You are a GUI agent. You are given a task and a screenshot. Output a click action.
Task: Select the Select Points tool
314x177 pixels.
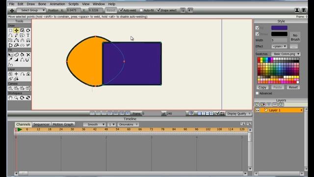(10, 30)
